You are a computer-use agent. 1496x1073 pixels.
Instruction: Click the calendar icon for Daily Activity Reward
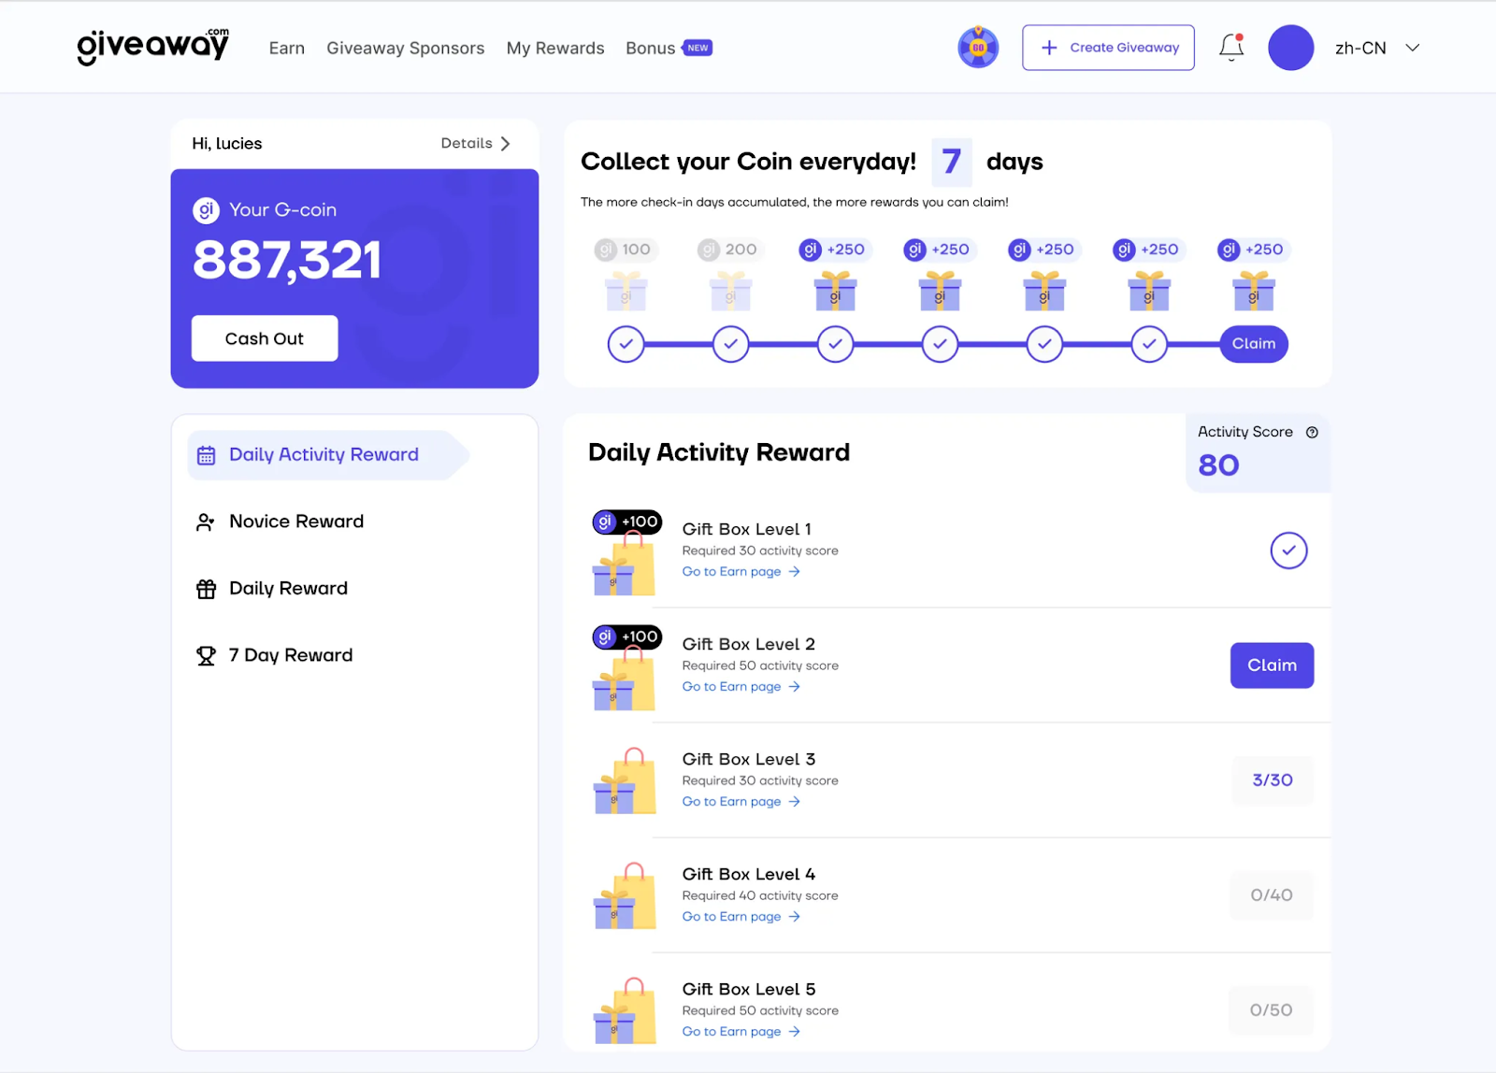click(x=206, y=455)
